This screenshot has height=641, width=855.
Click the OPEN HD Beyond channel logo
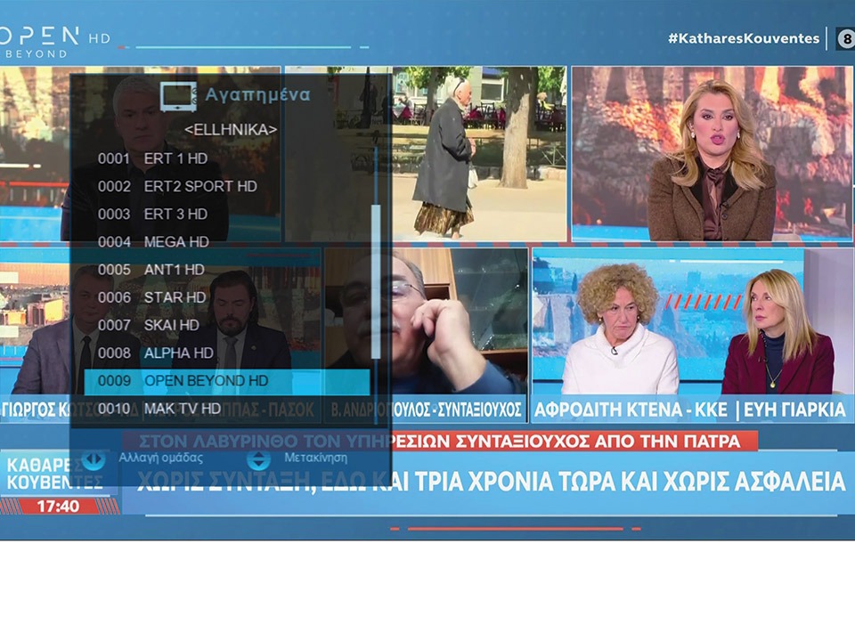coord(53,40)
